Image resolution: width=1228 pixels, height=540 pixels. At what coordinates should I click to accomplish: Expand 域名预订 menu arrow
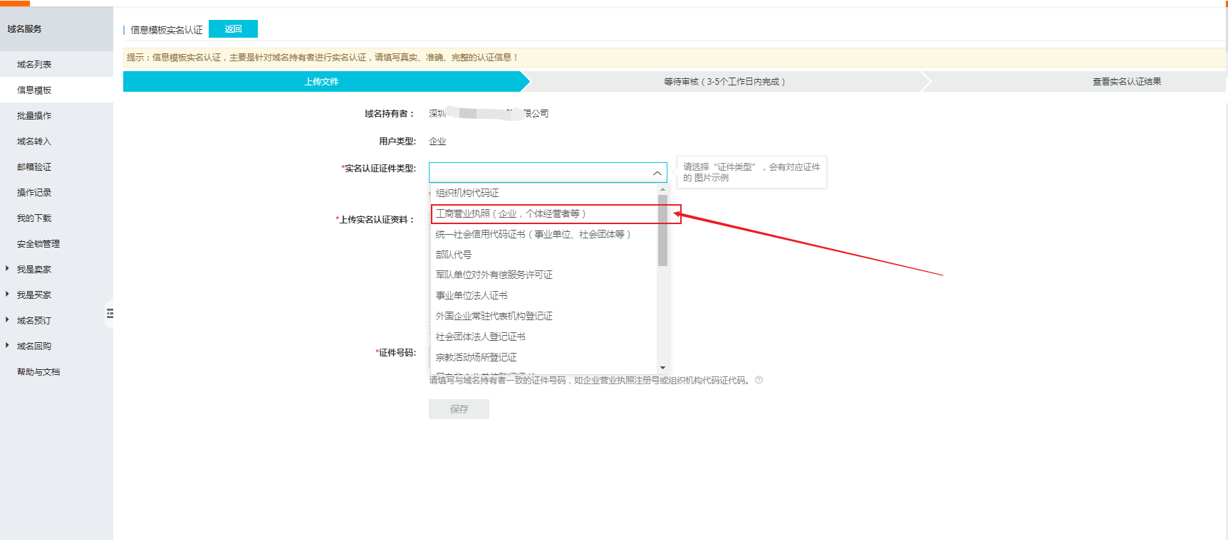pos(7,320)
